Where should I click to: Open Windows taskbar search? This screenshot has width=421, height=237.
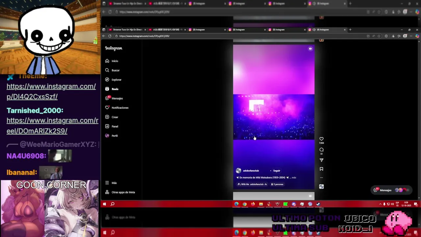(112, 204)
